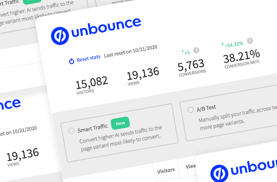Click Unbounce logo icon in bottom-right card
The height and width of the screenshot is (182, 277).
click(x=219, y=174)
